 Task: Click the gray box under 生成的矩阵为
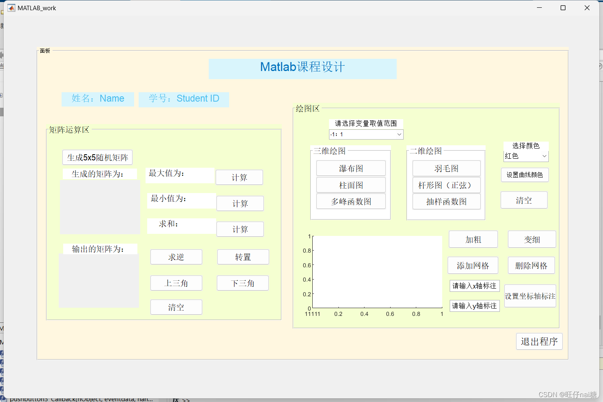[x=100, y=207]
